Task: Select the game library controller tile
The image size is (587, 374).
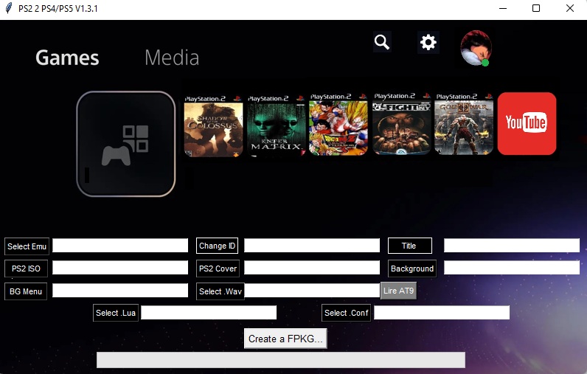Action: pyautogui.click(x=126, y=144)
